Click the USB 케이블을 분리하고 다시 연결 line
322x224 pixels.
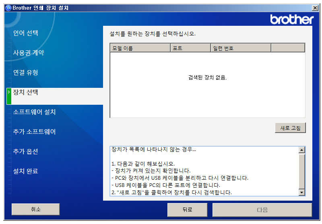180,178
